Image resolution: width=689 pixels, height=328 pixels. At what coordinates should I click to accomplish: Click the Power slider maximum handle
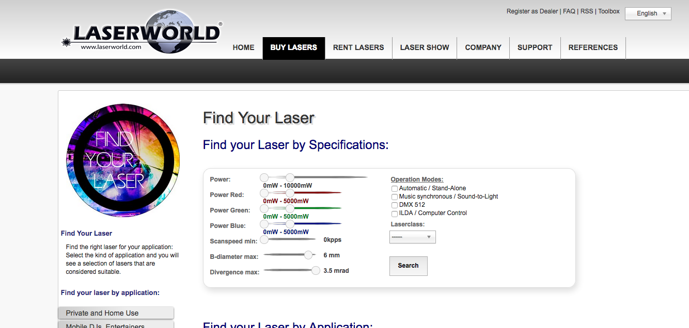click(x=290, y=177)
